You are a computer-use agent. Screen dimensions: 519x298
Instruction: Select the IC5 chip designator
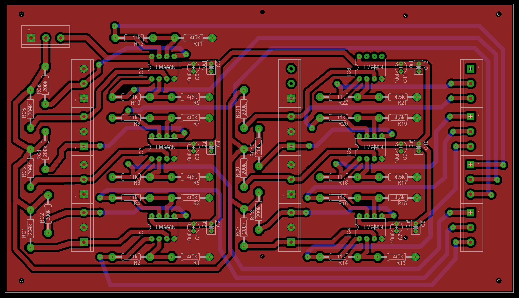coord(349,152)
